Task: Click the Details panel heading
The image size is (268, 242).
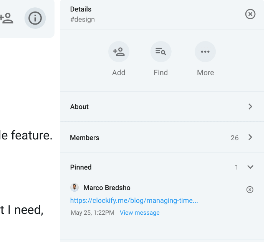Action: (81, 9)
